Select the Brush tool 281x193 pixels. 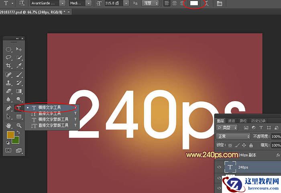(19, 75)
